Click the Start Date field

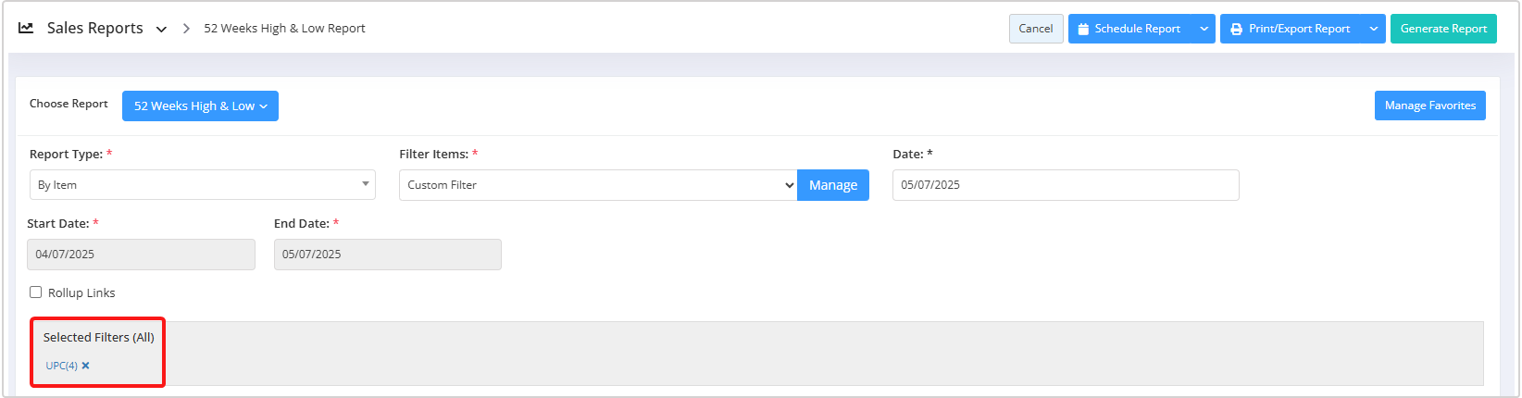(141, 255)
